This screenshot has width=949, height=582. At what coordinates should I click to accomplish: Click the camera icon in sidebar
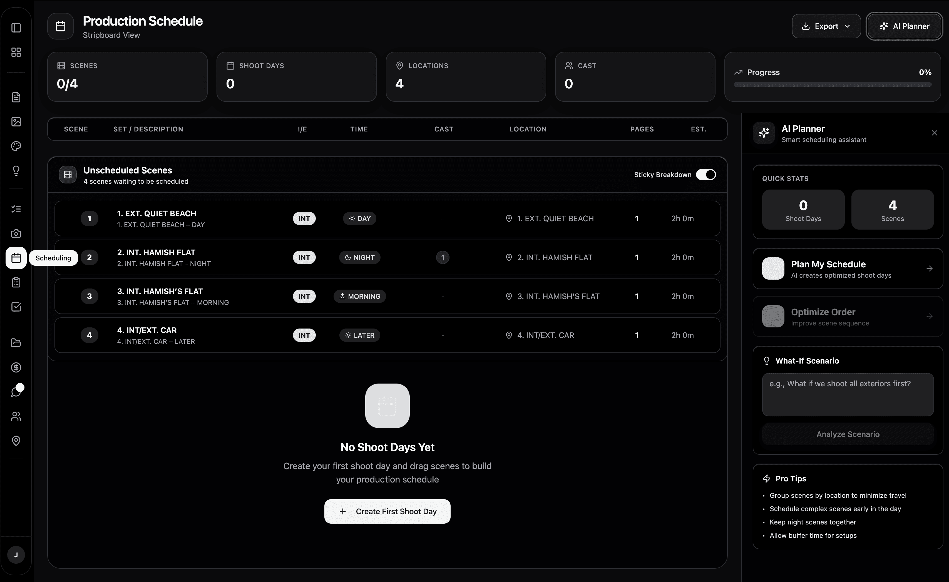pyautogui.click(x=16, y=233)
